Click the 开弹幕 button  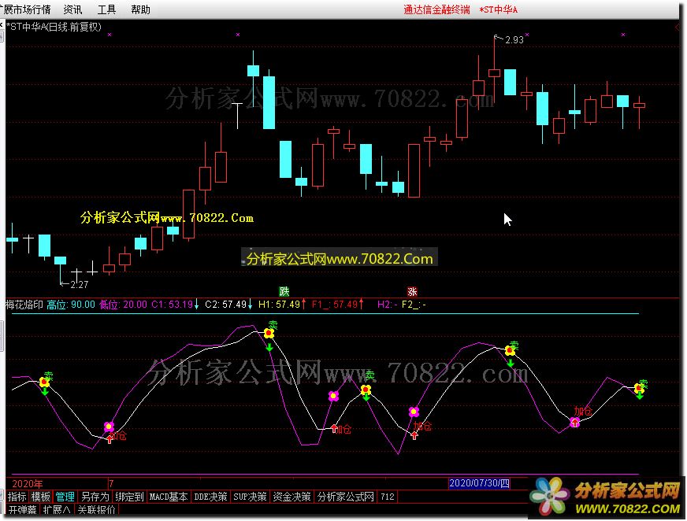click(x=23, y=510)
